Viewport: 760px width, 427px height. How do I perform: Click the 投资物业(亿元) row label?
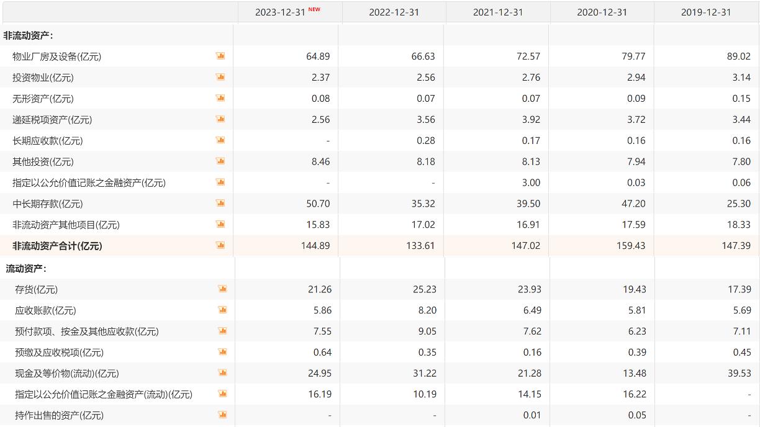43,78
